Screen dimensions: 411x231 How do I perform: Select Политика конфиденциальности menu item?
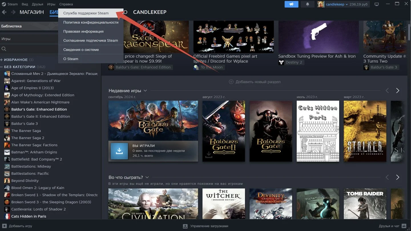tap(91, 22)
